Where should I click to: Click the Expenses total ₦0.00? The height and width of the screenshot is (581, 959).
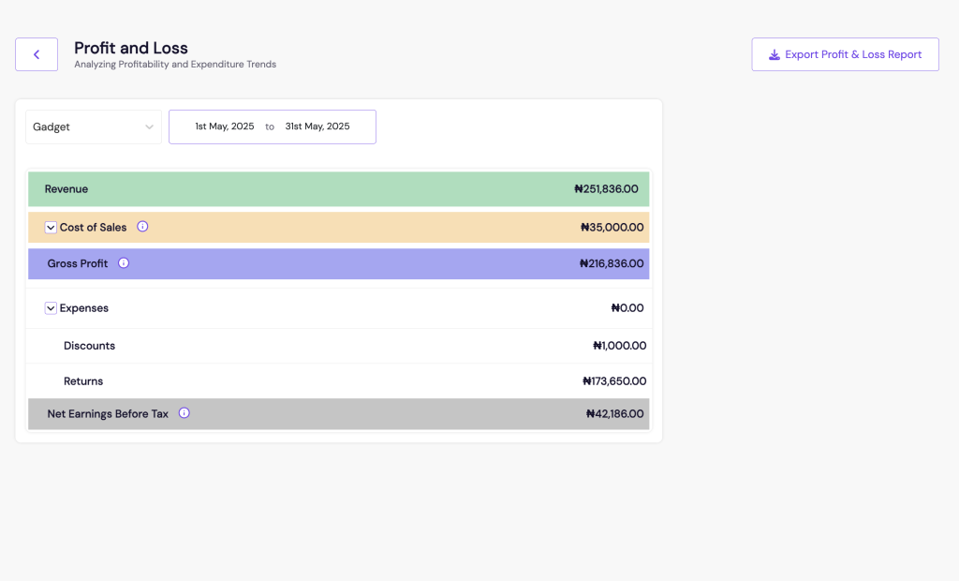click(627, 308)
